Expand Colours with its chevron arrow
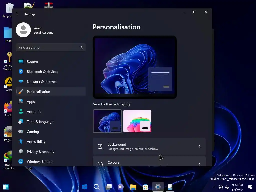The height and width of the screenshot is (192, 256). [200, 164]
